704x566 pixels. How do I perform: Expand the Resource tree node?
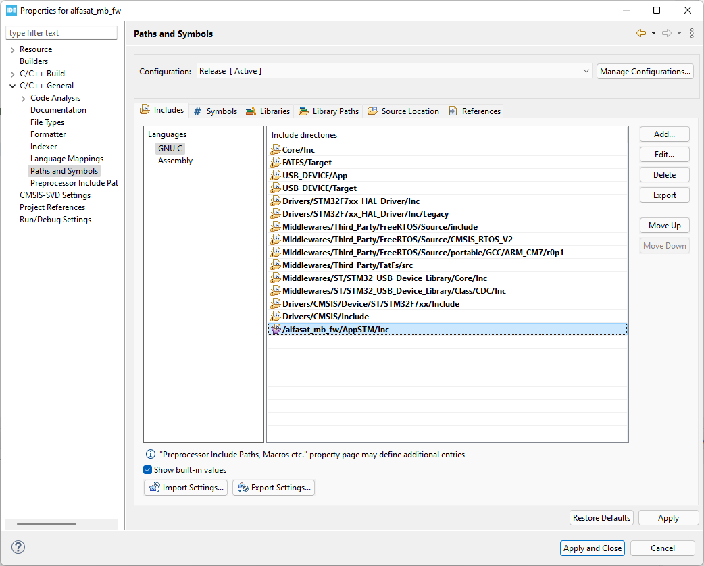(13, 49)
